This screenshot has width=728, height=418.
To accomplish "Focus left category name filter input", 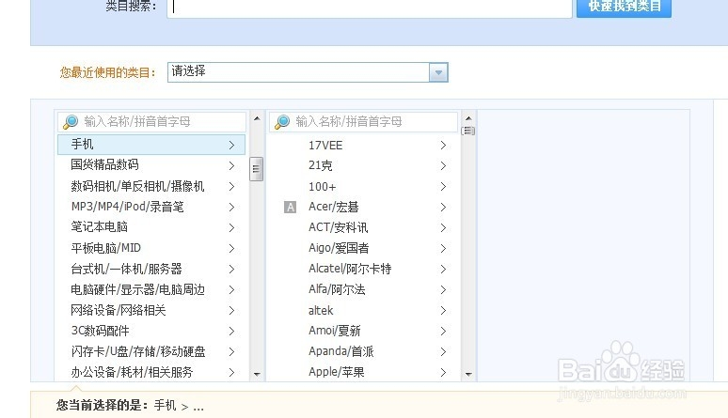I will (x=151, y=121).
